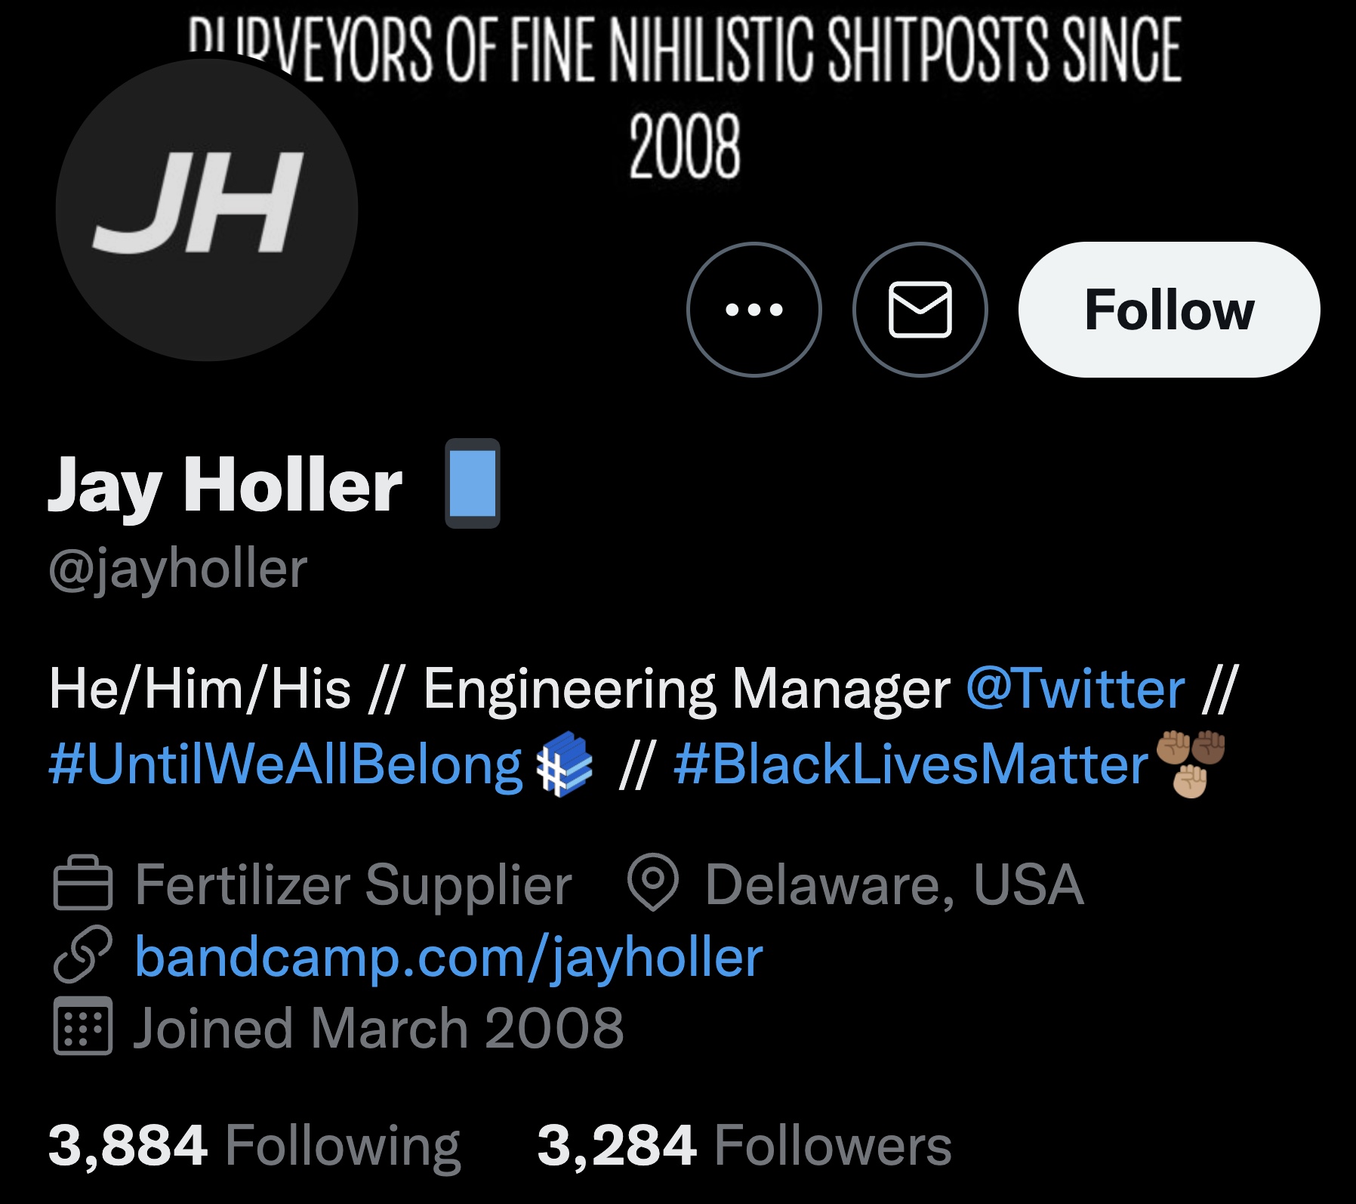View the 3,884 Following list
Image resolution: width=1356 pixels, height=1204 pixels.
point(254,1145)
